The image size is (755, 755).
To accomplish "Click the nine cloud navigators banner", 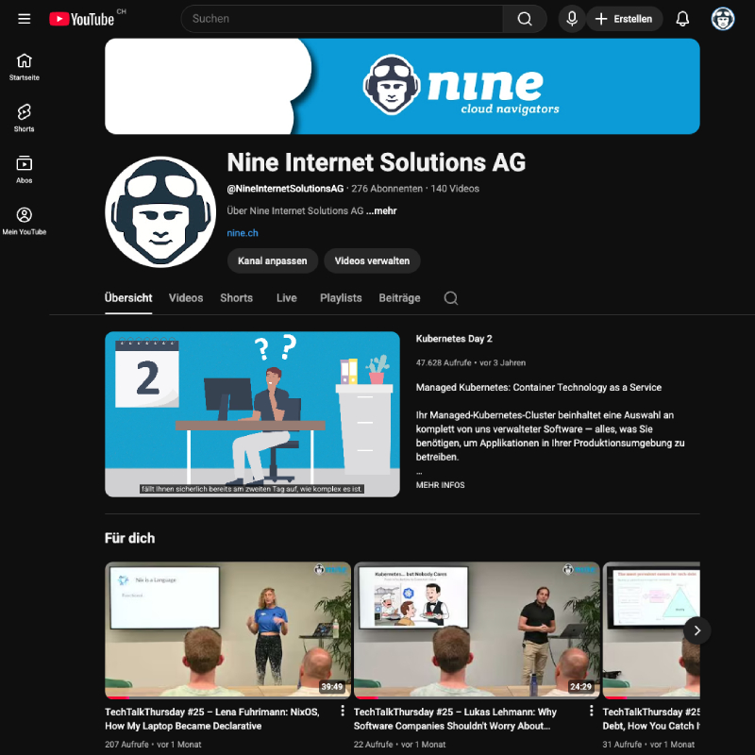I will pos(402,86).
